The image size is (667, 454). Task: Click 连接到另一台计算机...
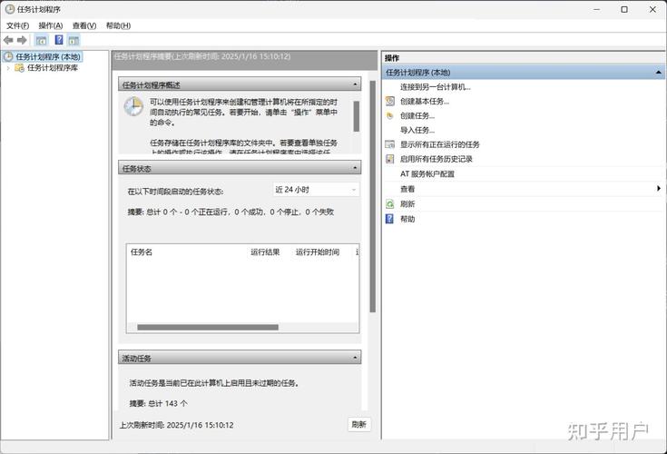pos(436,87)
